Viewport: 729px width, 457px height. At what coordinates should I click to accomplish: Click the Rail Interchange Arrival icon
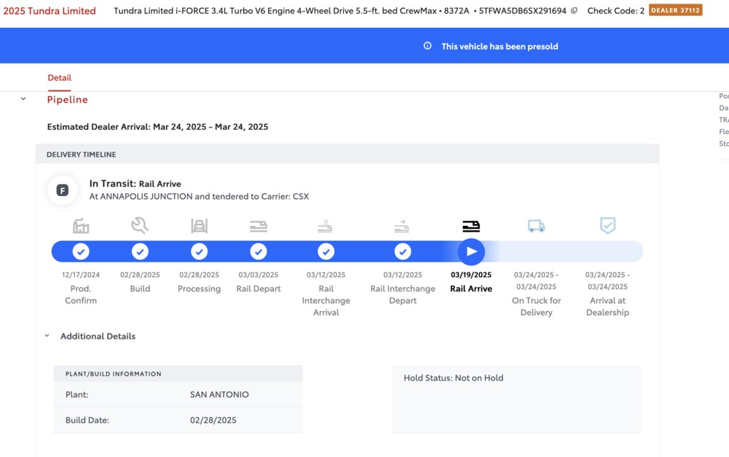[325, 227]
